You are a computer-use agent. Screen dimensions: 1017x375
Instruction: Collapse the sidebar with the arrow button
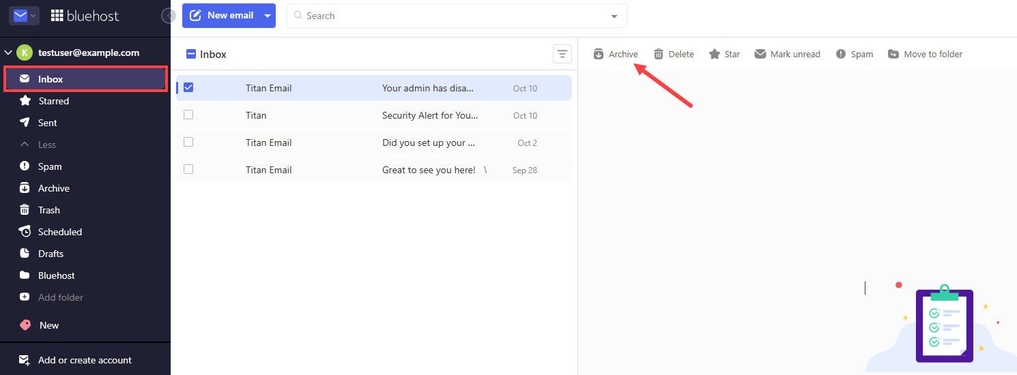[x=168, y=16]
